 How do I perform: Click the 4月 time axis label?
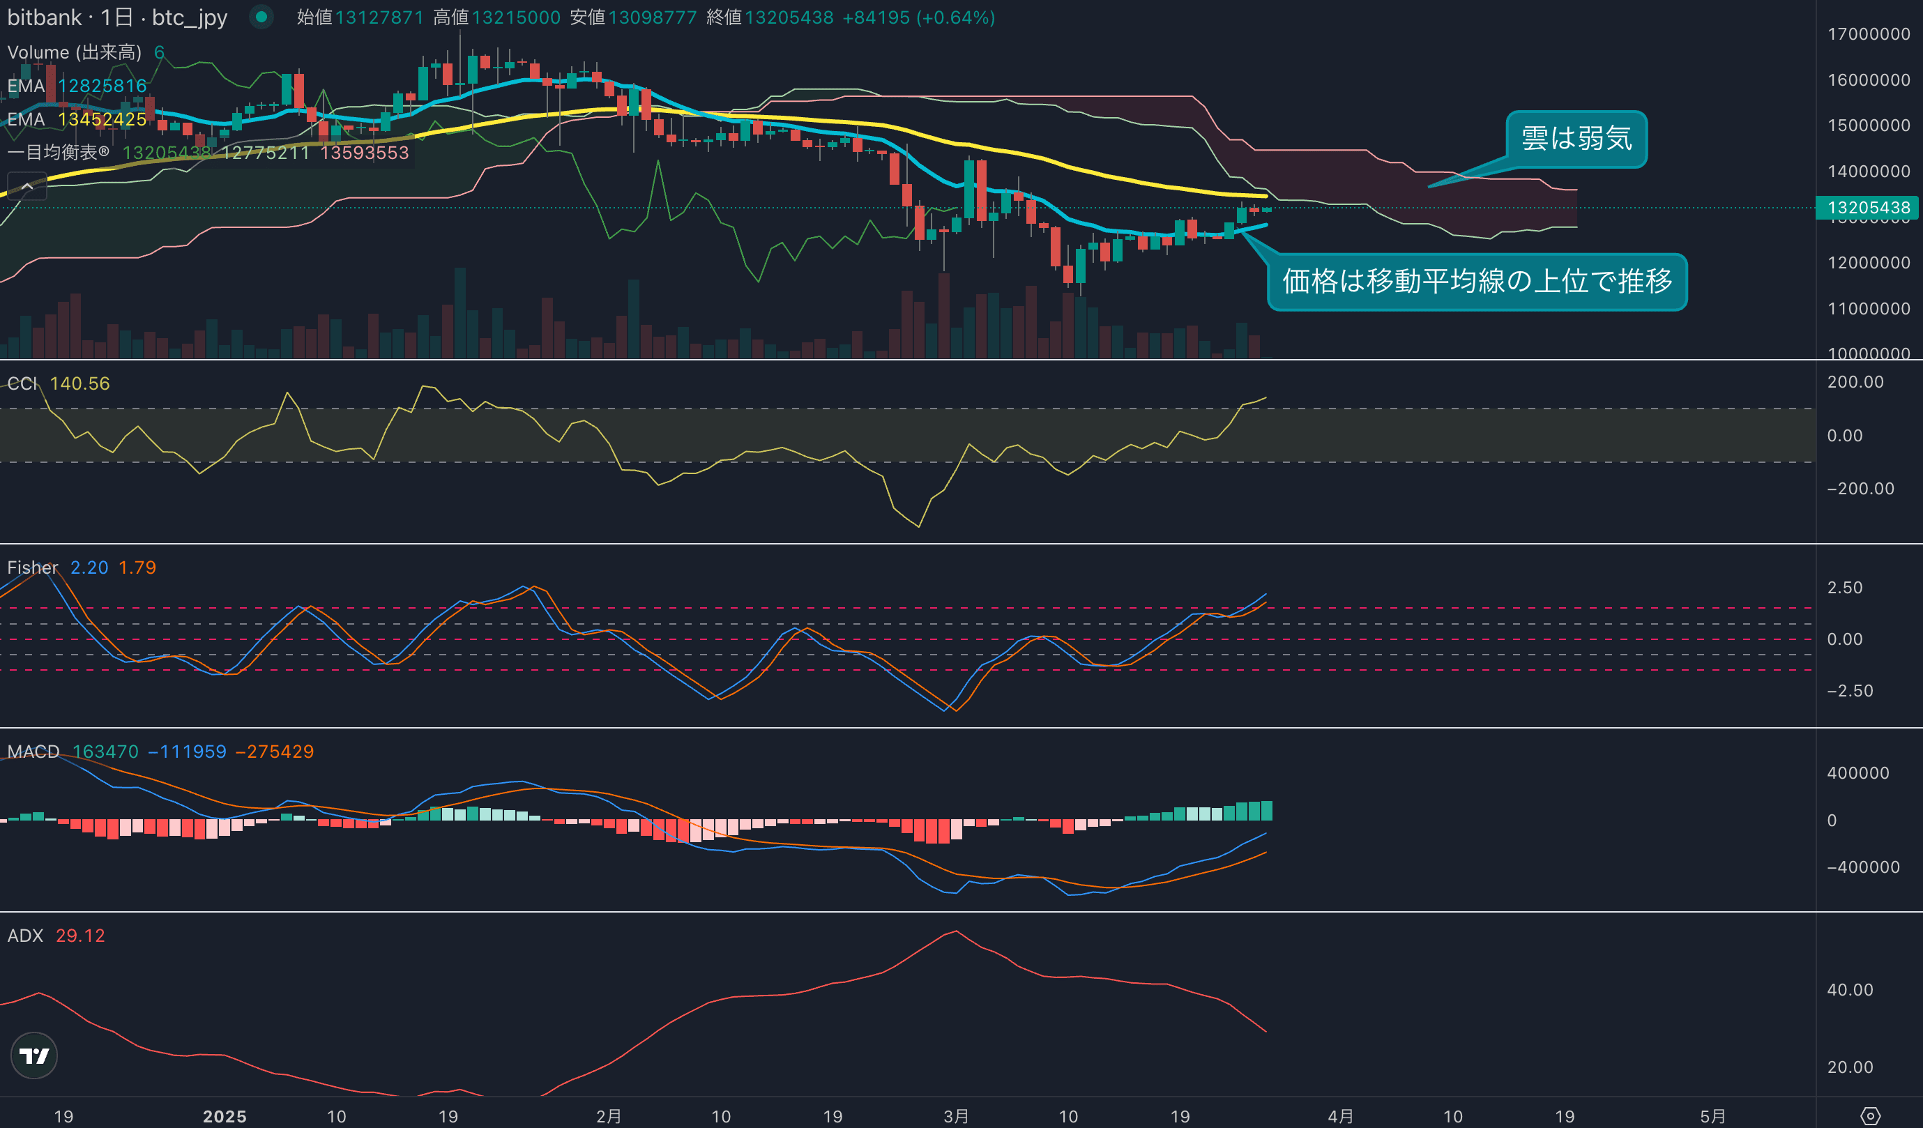(x=1341, y=1117)
